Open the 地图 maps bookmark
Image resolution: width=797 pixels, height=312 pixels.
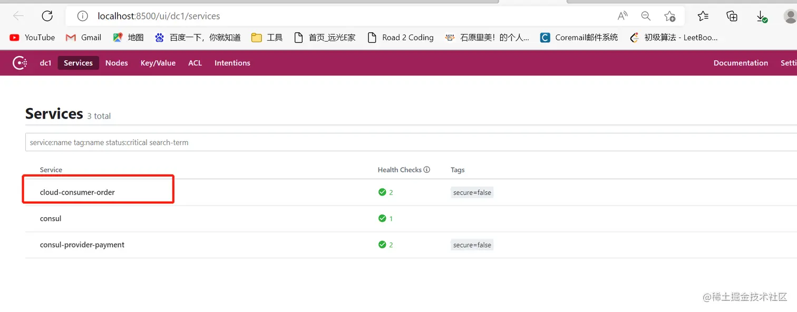point(129,37)
